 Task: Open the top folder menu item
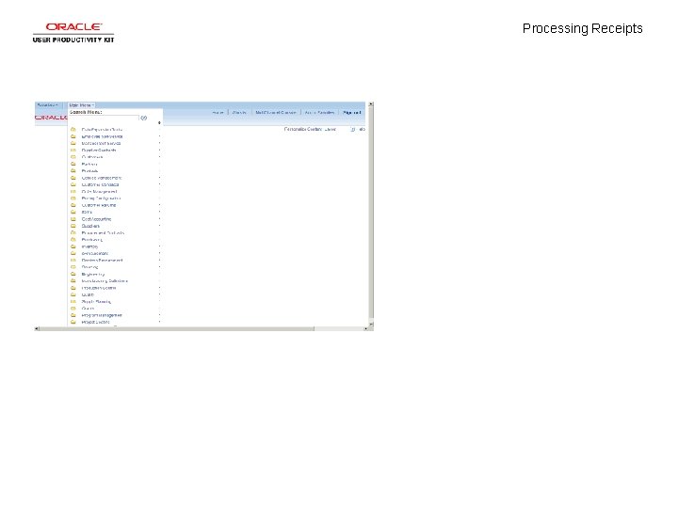(102, 129)
